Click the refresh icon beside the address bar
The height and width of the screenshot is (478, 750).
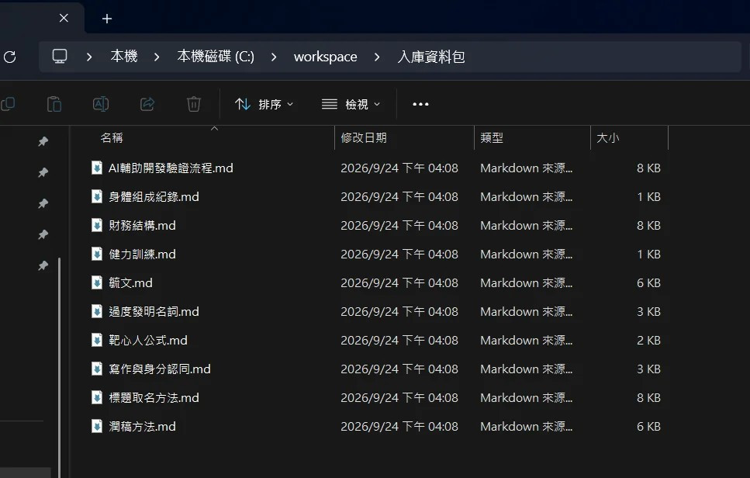[10, 57]
